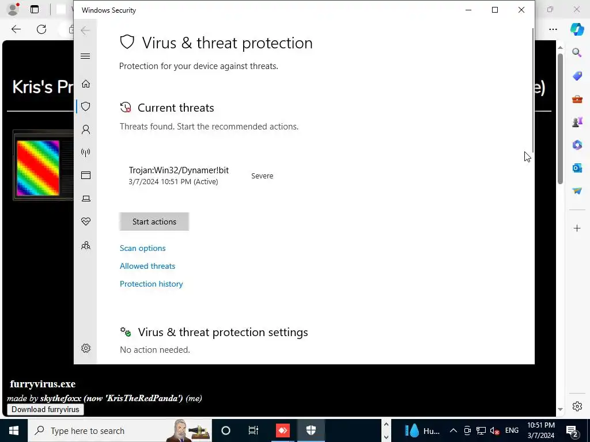The image size is (590, 442).
Task: Click the network tray icon
Action: pyautogui.click(x=481, y=430)
